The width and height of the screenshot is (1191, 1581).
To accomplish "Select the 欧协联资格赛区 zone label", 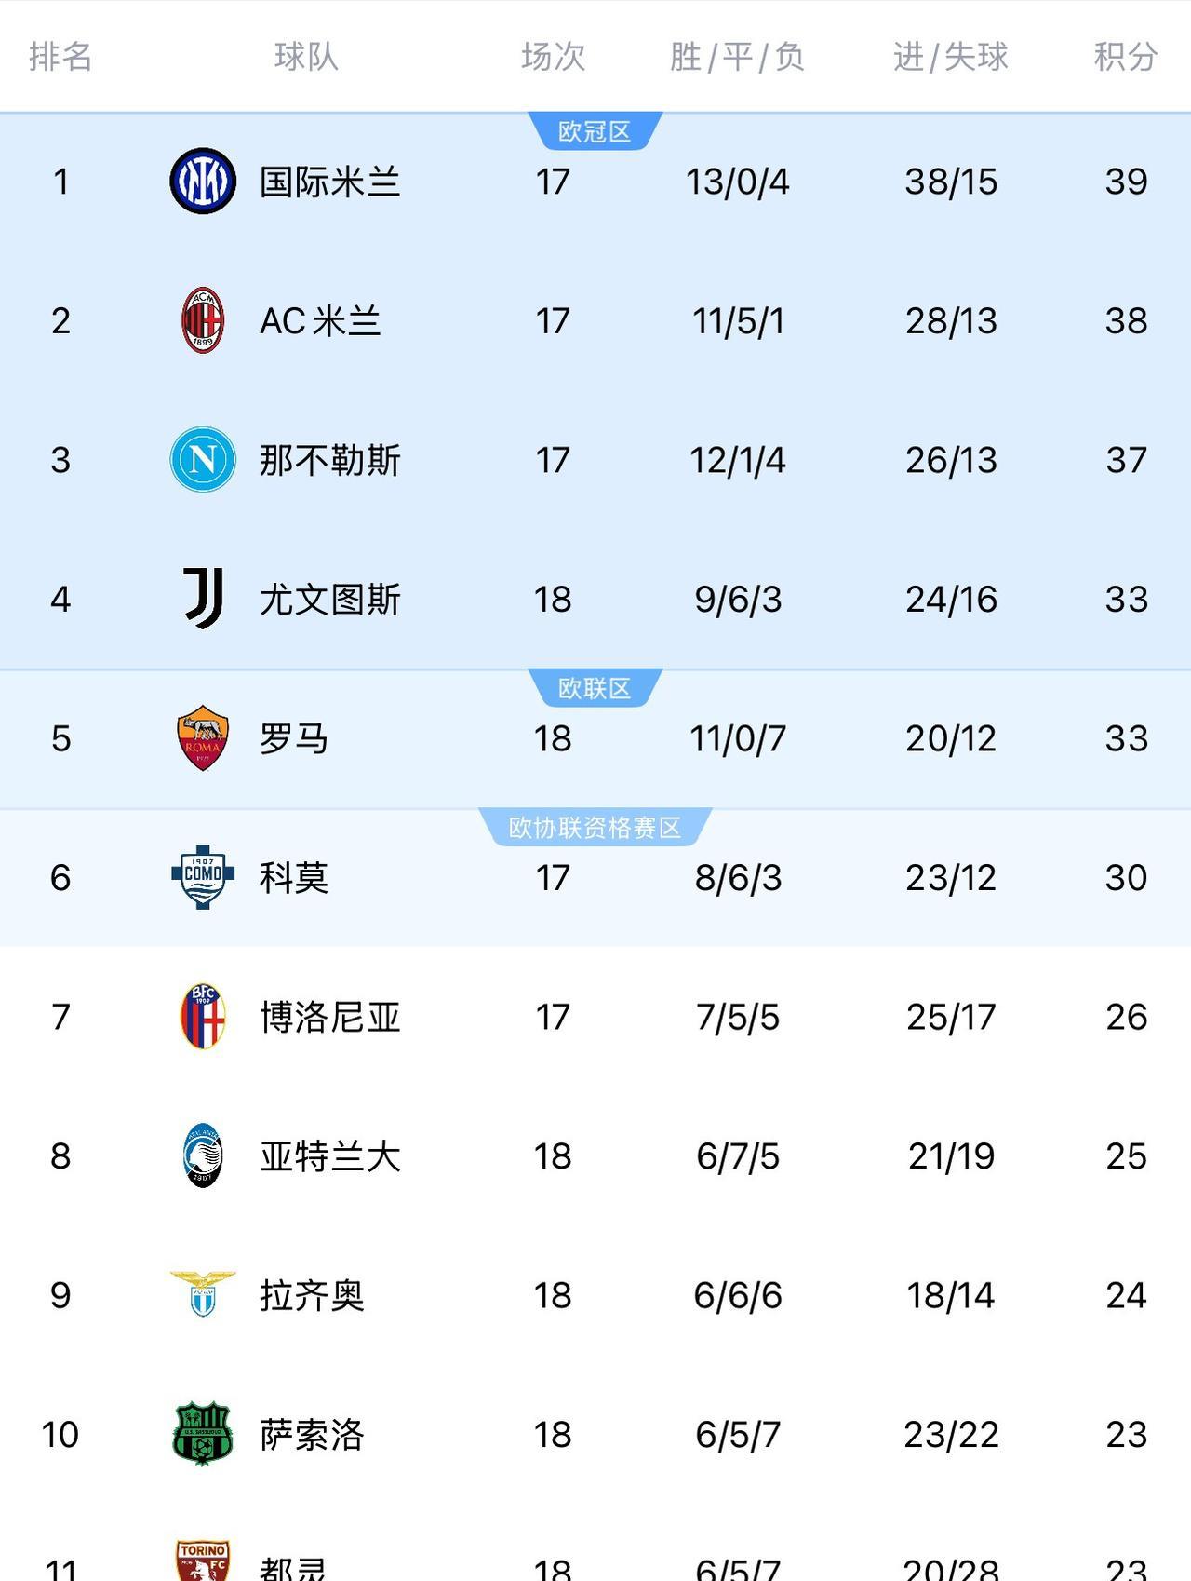I will coord(595,827).
